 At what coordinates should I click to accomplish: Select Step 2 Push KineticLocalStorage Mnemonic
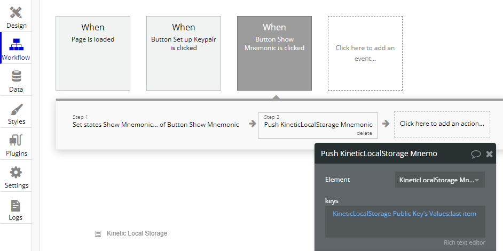pyautogui.click(x=318, y=124)
